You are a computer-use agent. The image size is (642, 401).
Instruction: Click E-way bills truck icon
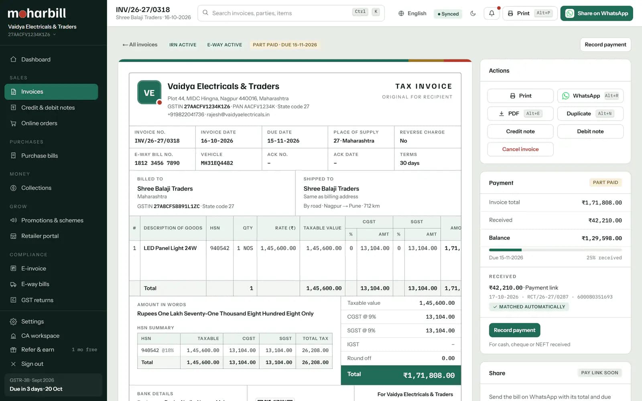click(x=13, y=284)
